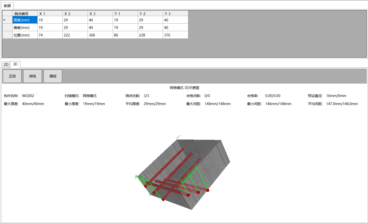Click the 正视 front view button
The image size is (368, 223).
(x=12, y=76)
